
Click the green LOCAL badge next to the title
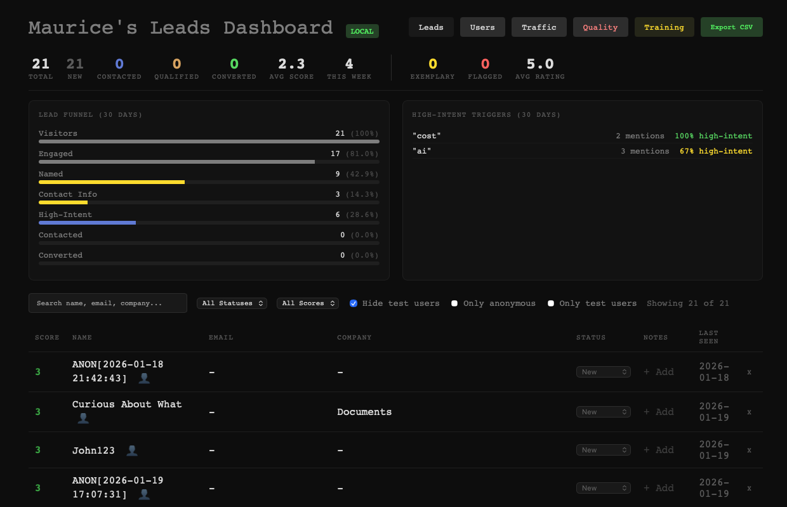coord(362,30)
